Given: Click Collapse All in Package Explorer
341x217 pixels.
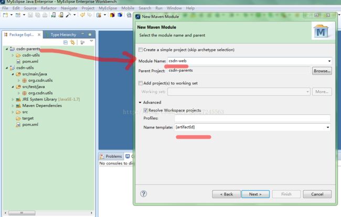Looking at the screenshot, I should pyautogui.click(x=65, y=42).
